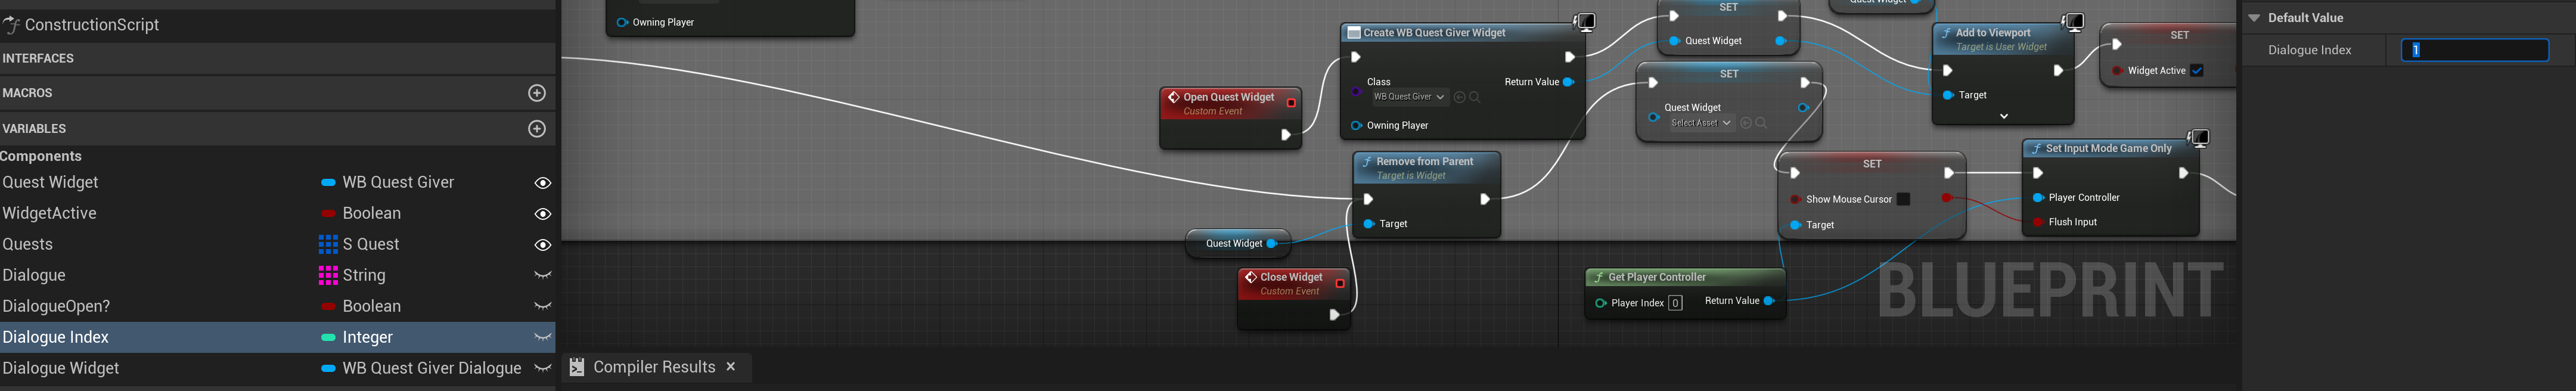Uncheck the Widget Active checkbox on SET node
2576x391 pixels.
[x=2196, y=71]
